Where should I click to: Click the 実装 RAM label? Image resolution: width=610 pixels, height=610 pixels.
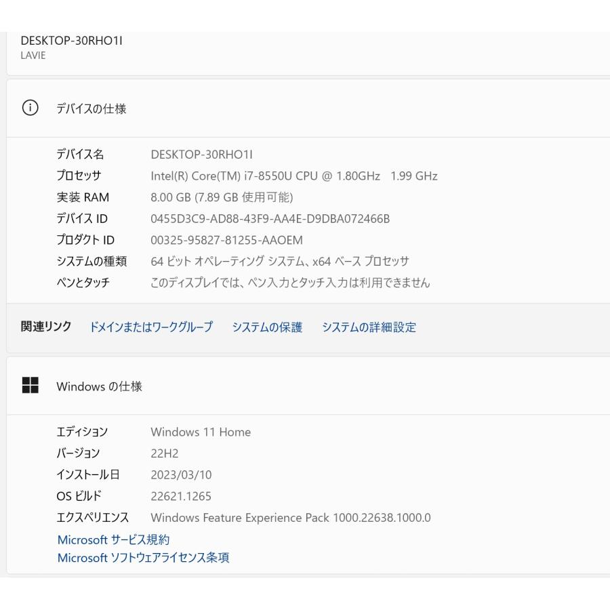pos(83,197)
